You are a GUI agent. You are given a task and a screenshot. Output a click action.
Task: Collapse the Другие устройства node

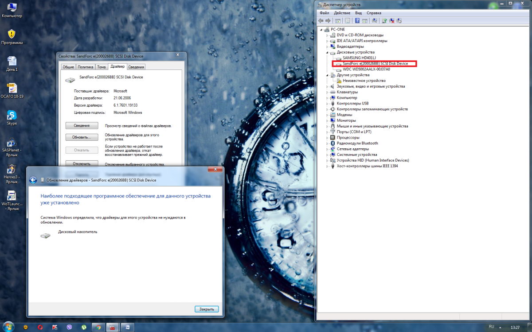(327, 75)
